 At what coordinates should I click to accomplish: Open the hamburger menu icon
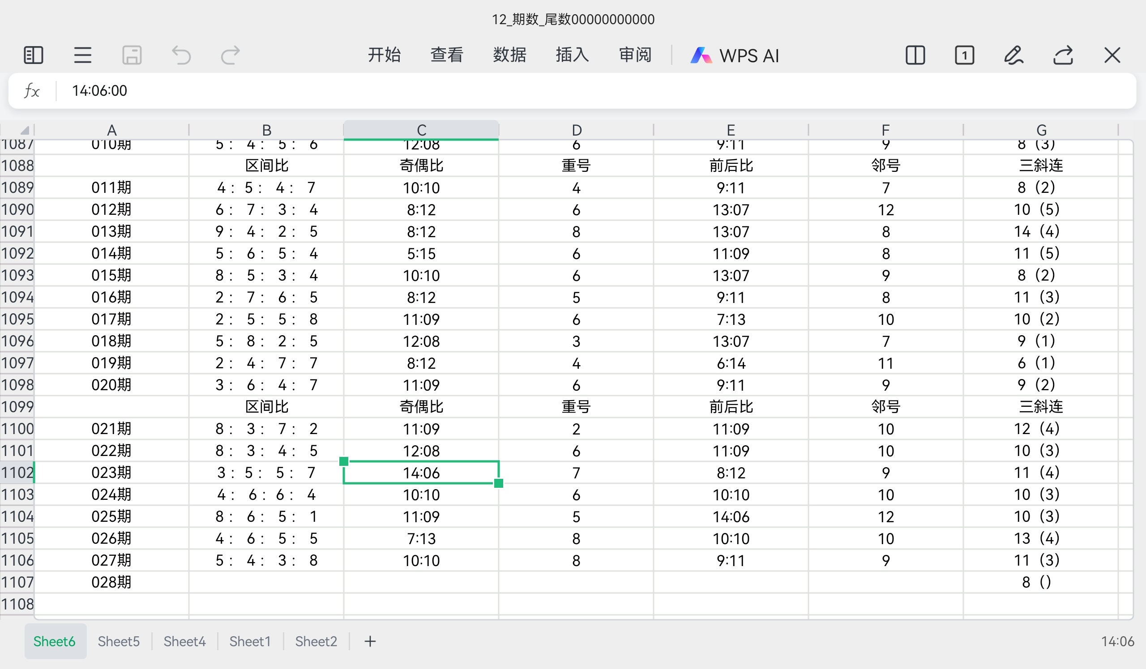83,55
